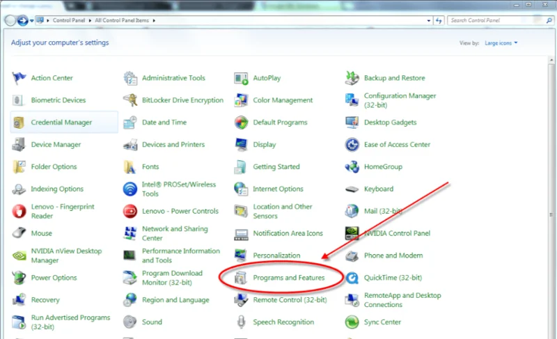Viewport: 557px width, 339px height.
Task: Open the View by Large icons dropdown
Action: (501, 43)
